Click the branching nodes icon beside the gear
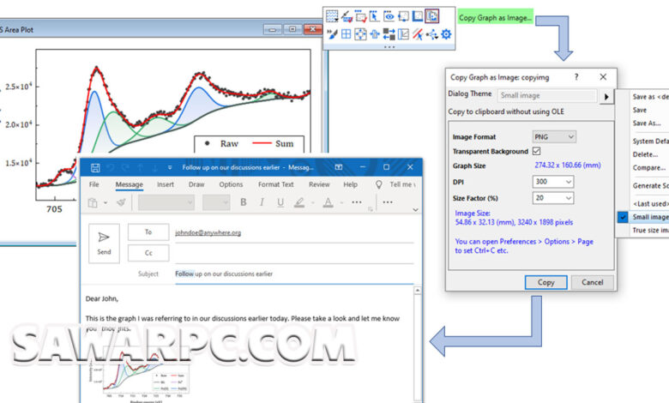This screenshot has height=403, width=669. [431, 34]
